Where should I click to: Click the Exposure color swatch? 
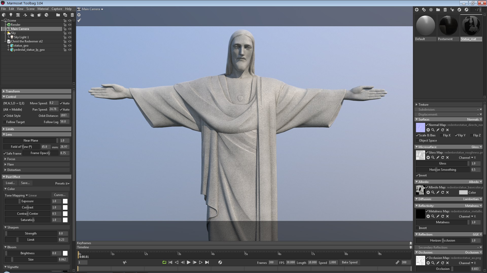pyautogui.click(x=65, y=201)
